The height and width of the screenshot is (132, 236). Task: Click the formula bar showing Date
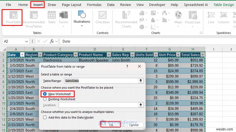(147, 41)
